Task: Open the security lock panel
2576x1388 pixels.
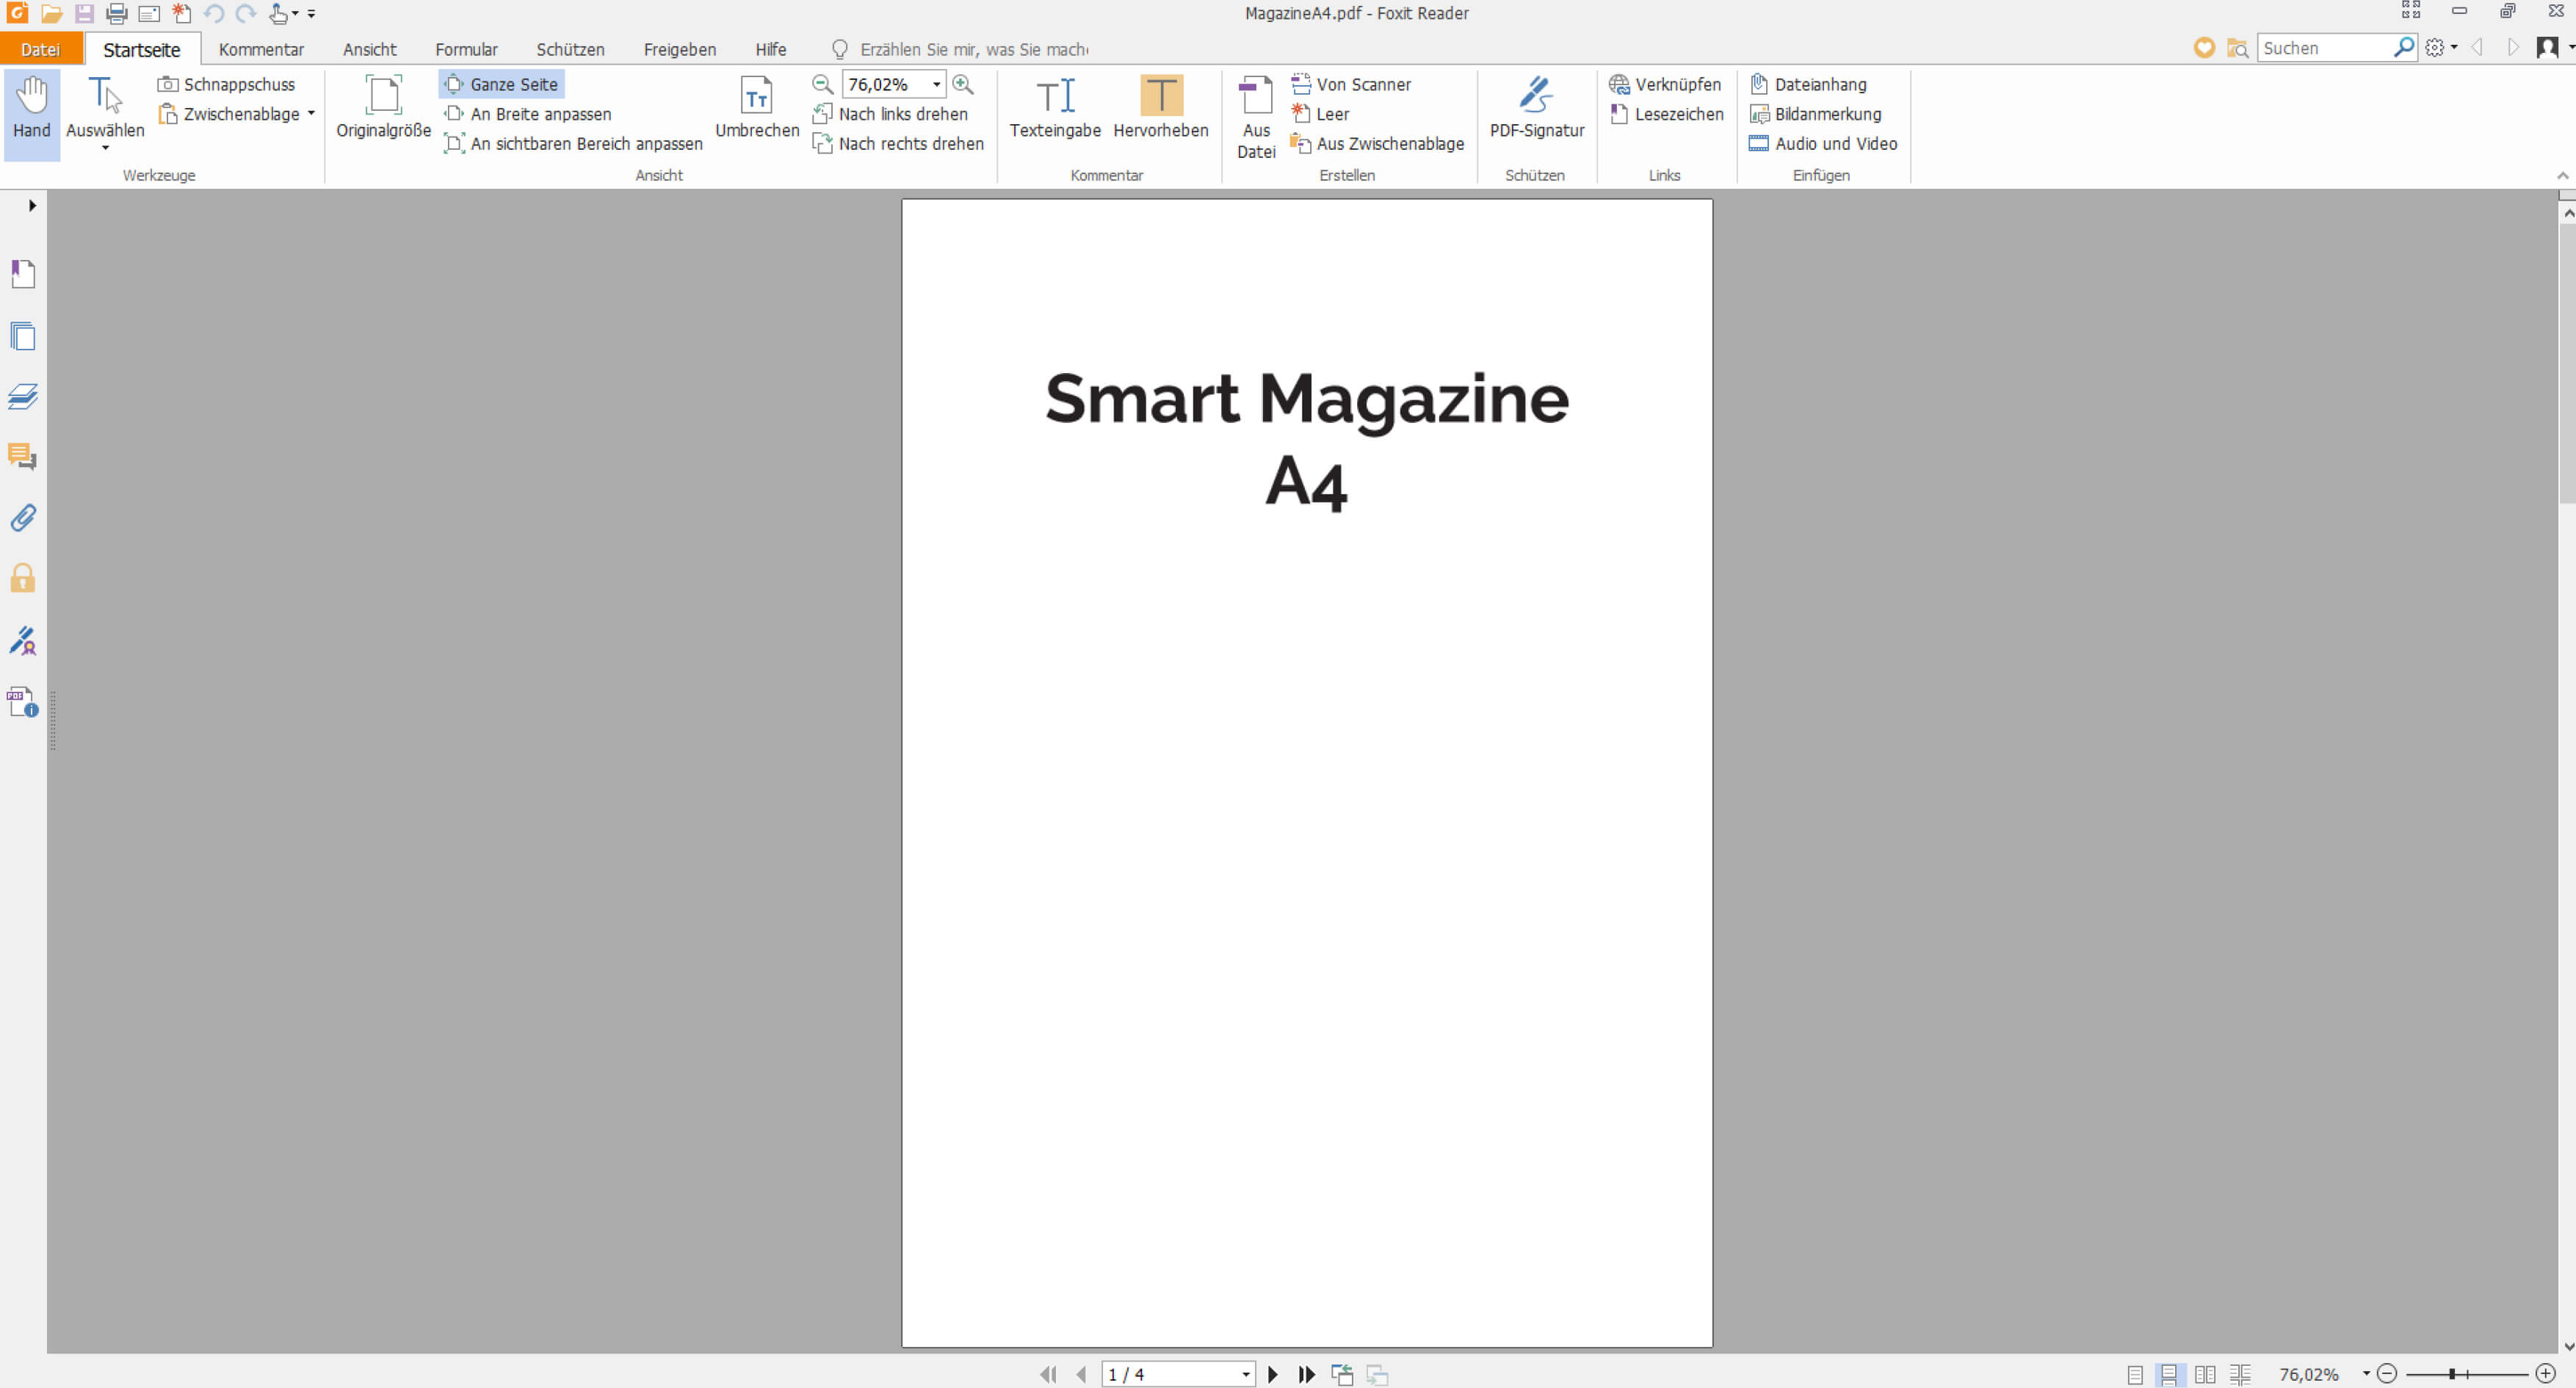Action: pyautogui.click(x=23, y=578)
